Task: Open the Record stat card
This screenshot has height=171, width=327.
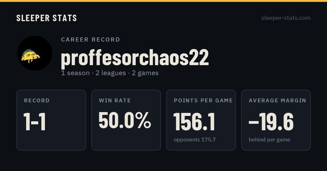Action: click(51, 120)
